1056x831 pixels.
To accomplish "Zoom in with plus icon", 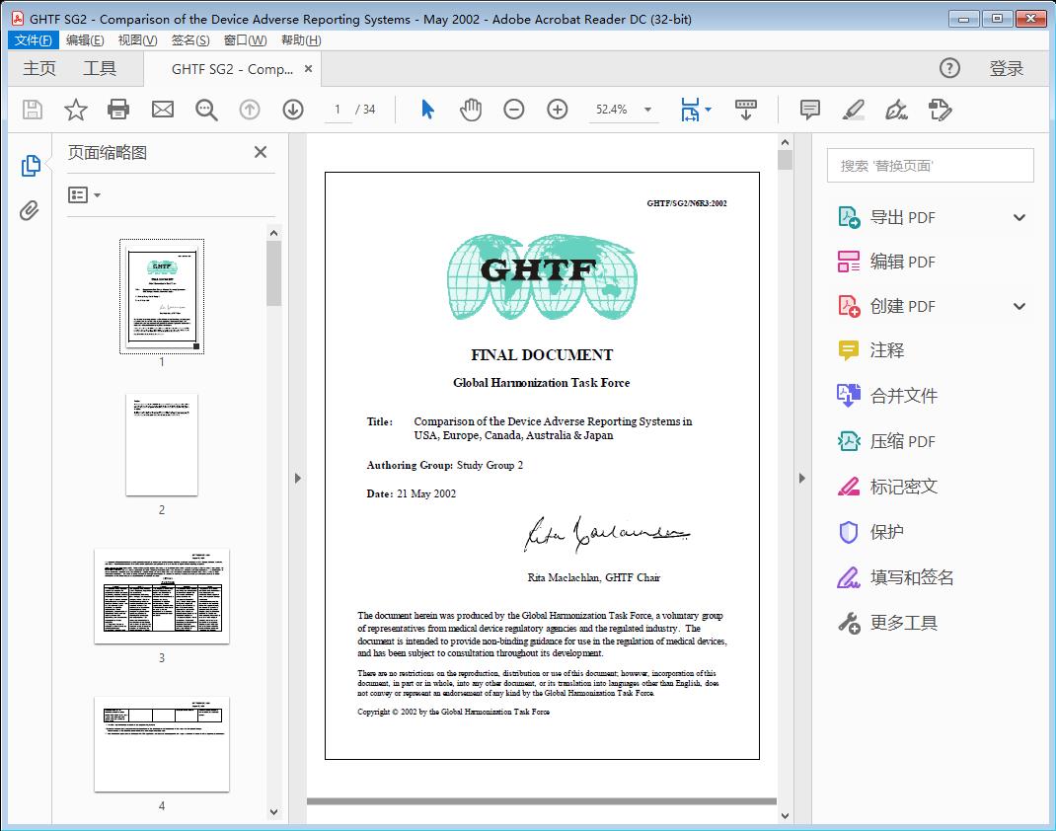I will coord(557,110).
